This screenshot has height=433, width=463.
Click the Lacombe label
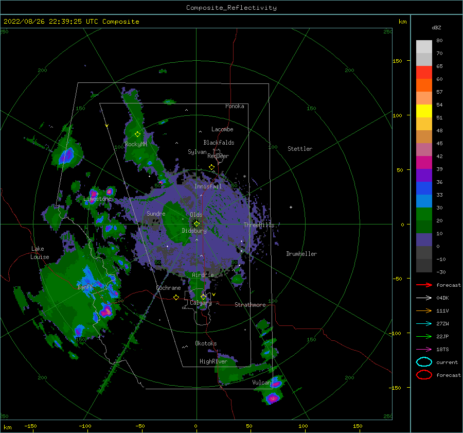222,129
